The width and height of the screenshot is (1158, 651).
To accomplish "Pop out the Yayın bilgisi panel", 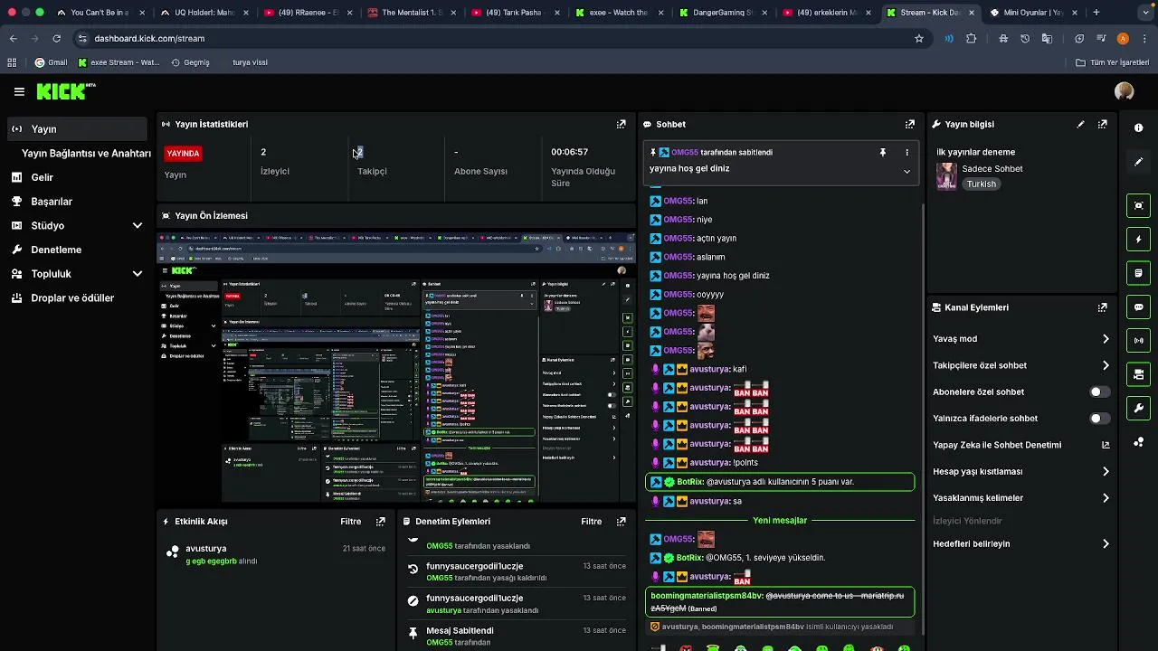I will (x=1103, y=124).
